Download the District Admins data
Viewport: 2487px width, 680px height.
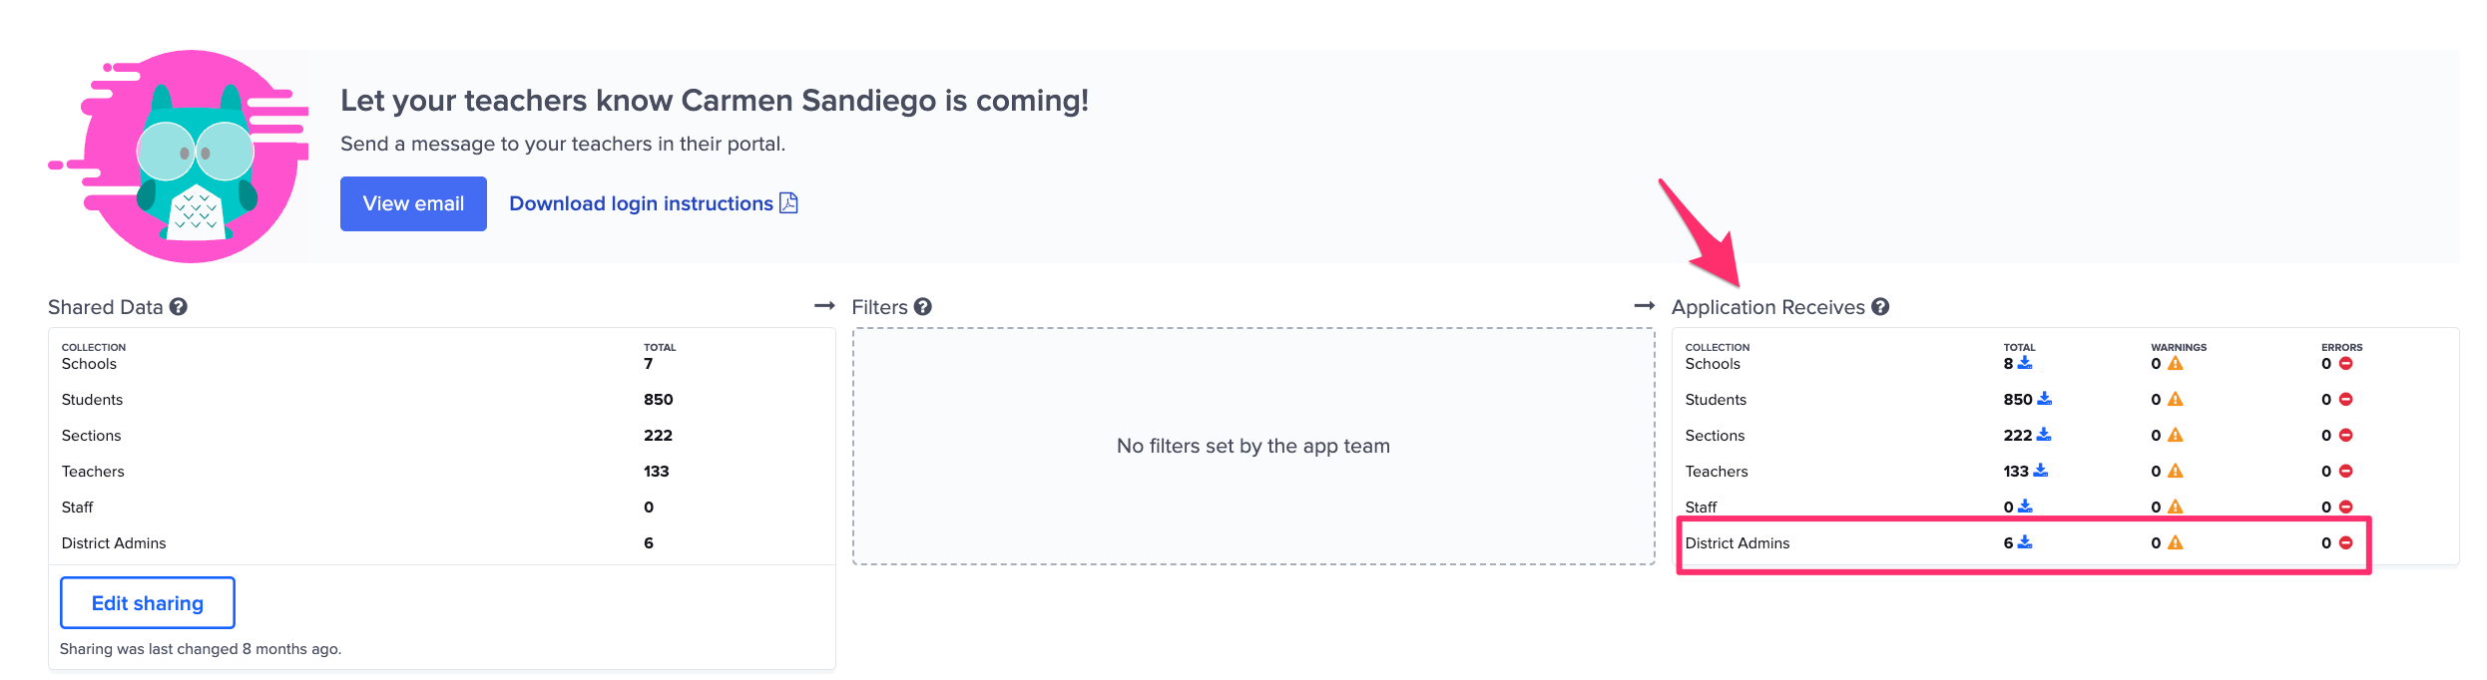click(x=2025, y=542)
